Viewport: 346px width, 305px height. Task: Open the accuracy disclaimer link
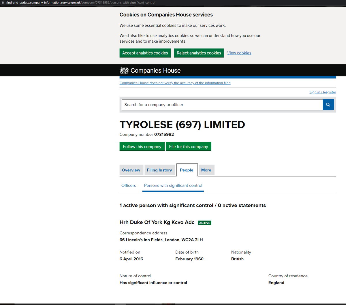[175, 83]
